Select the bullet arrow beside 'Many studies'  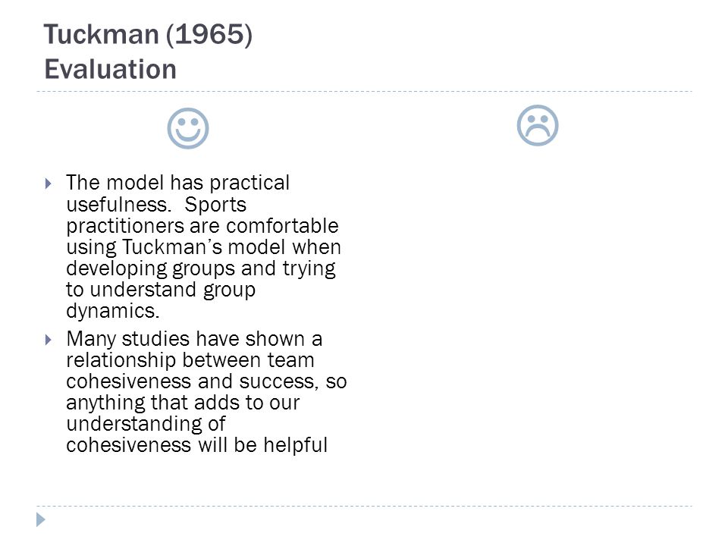49,340
